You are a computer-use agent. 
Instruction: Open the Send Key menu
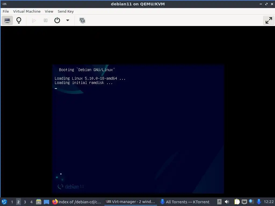(x=66, y=11)
